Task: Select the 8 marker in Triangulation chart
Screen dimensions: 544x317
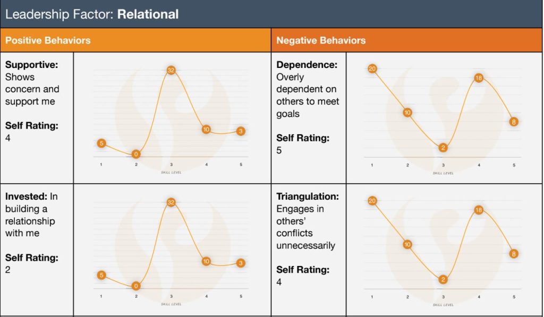Action: coord(514,254)
